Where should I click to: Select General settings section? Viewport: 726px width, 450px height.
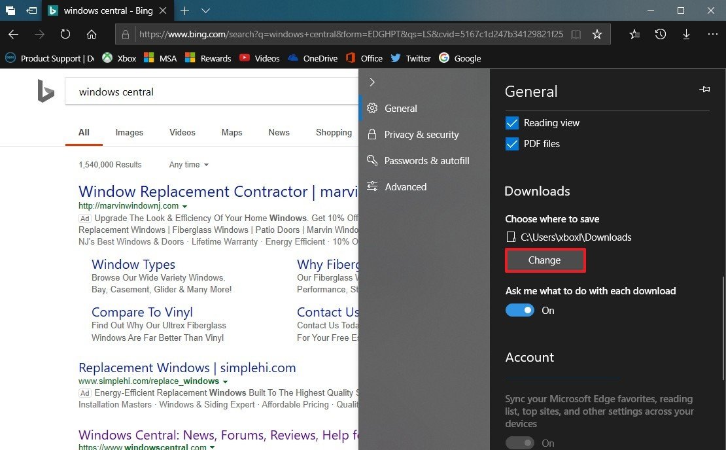(424, 109)
